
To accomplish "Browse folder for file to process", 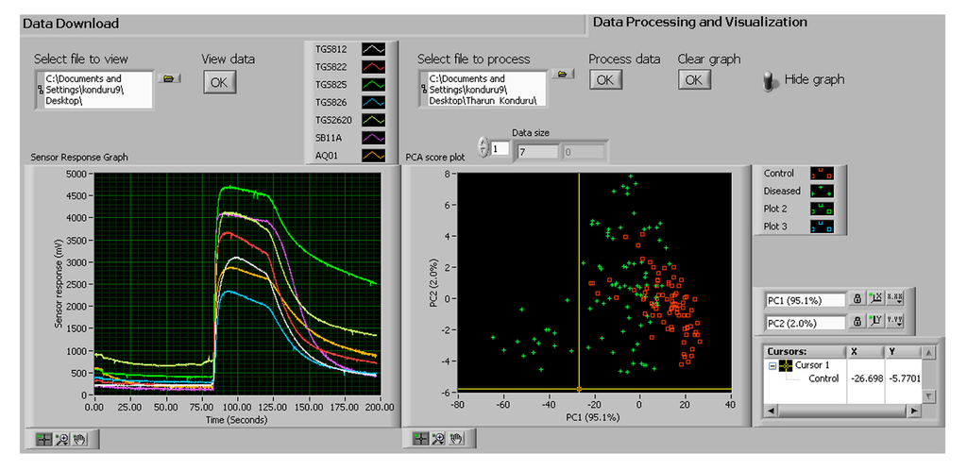I will coord(562,74).
